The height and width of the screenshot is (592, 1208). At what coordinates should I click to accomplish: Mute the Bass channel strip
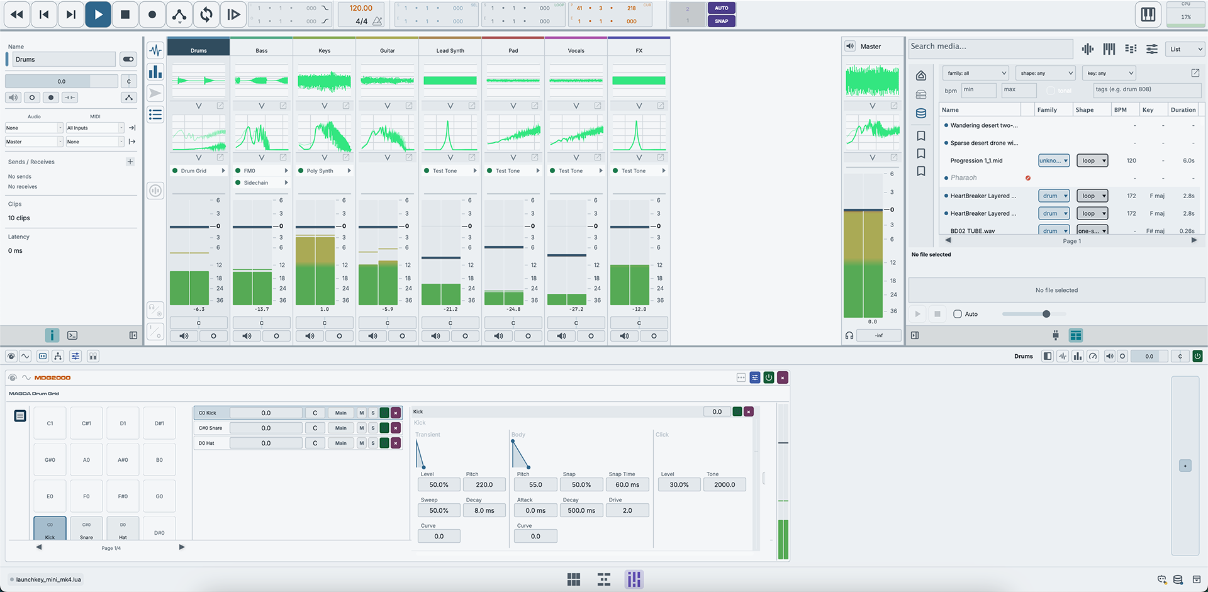(247, 336)
